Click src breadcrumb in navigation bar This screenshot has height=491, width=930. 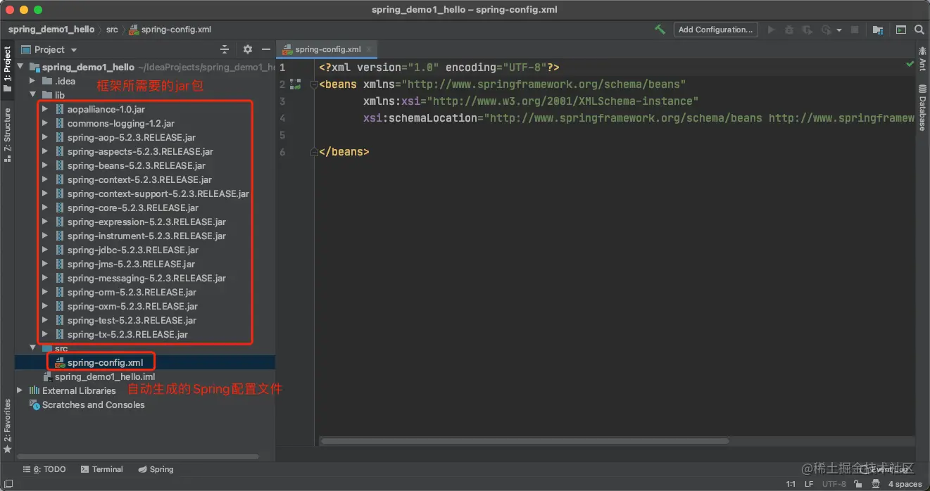point(112,30)
